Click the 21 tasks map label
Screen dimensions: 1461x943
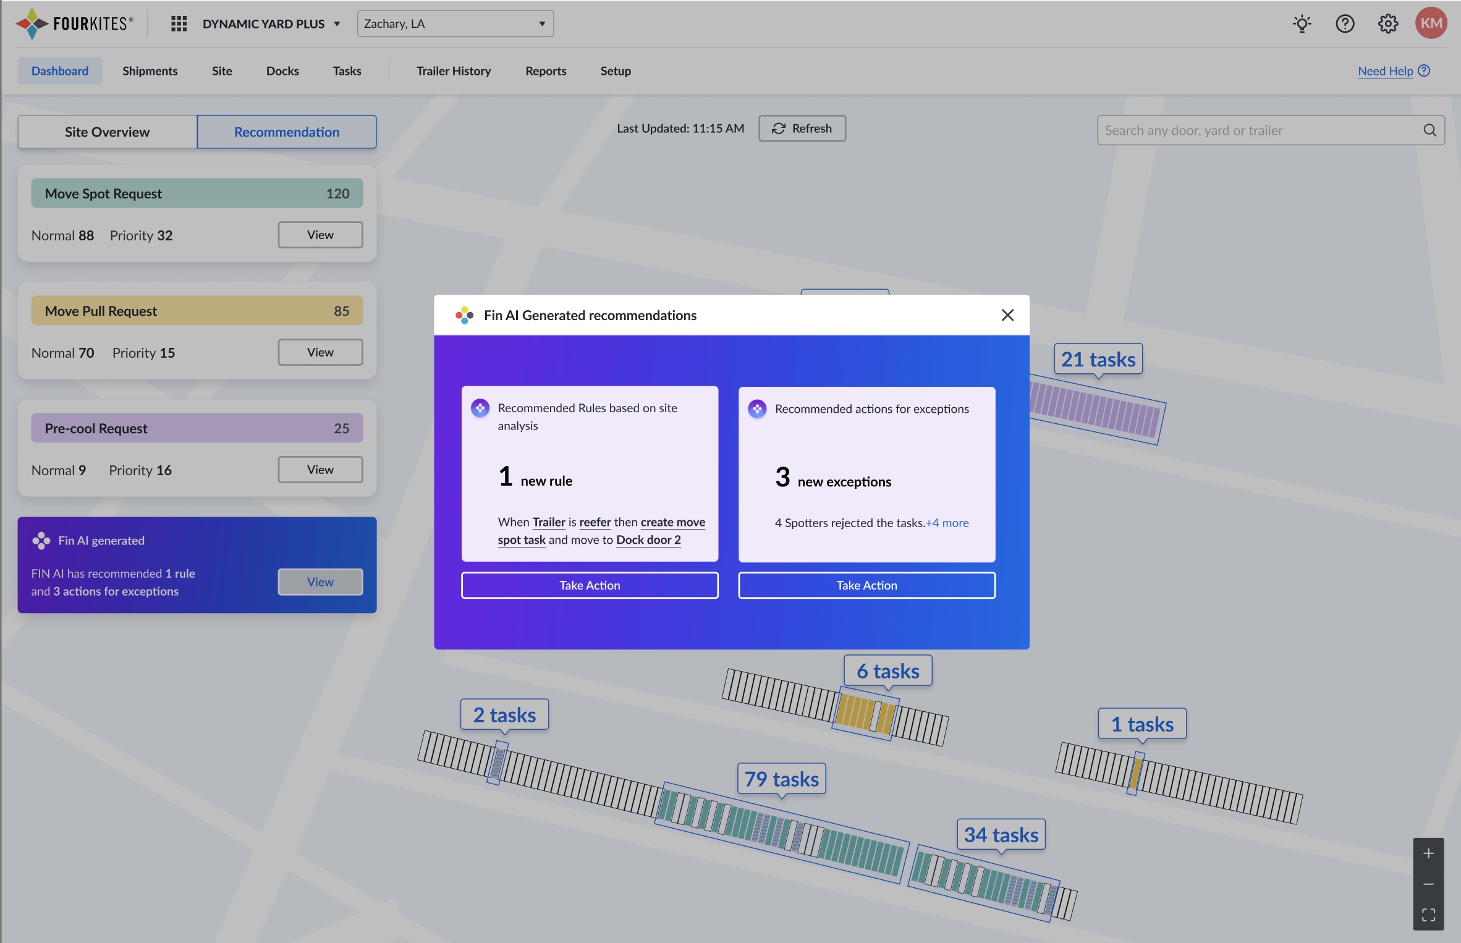point(1098,360)
